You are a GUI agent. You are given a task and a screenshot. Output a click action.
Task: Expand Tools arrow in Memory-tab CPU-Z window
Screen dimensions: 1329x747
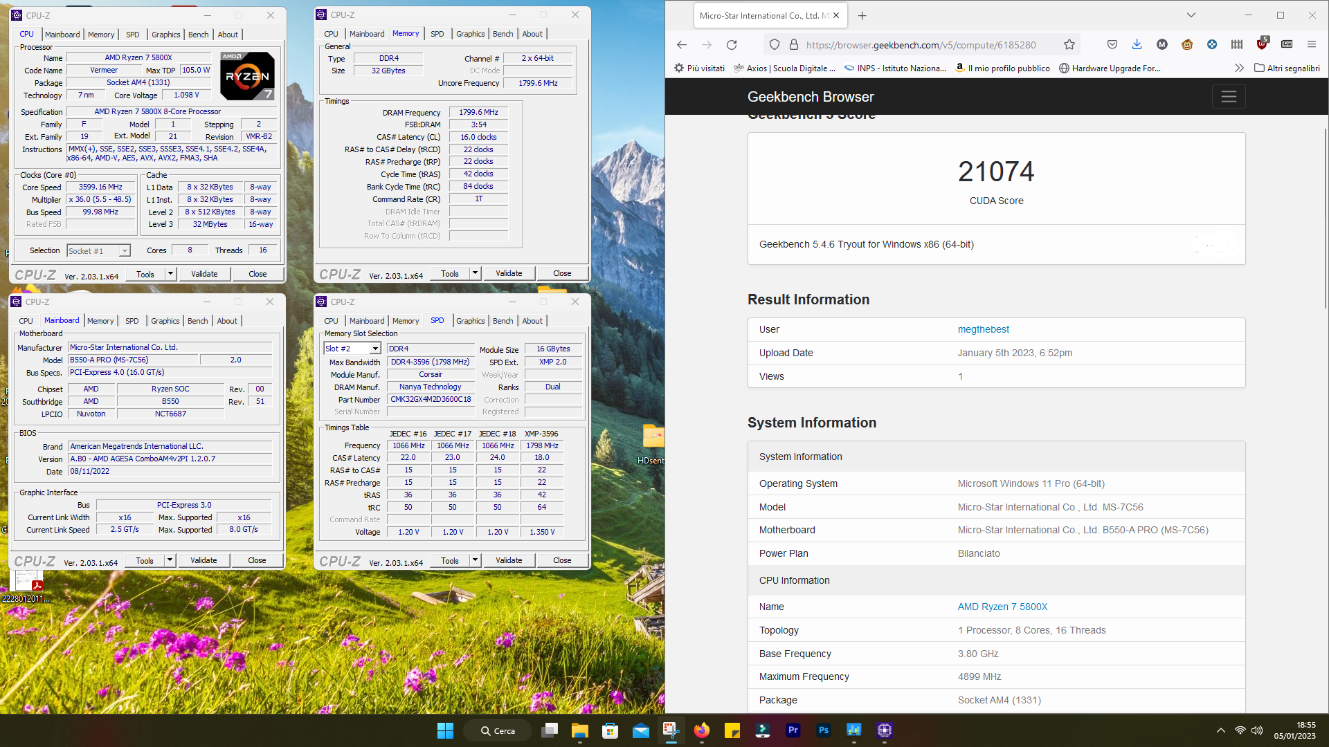(475, 273)
